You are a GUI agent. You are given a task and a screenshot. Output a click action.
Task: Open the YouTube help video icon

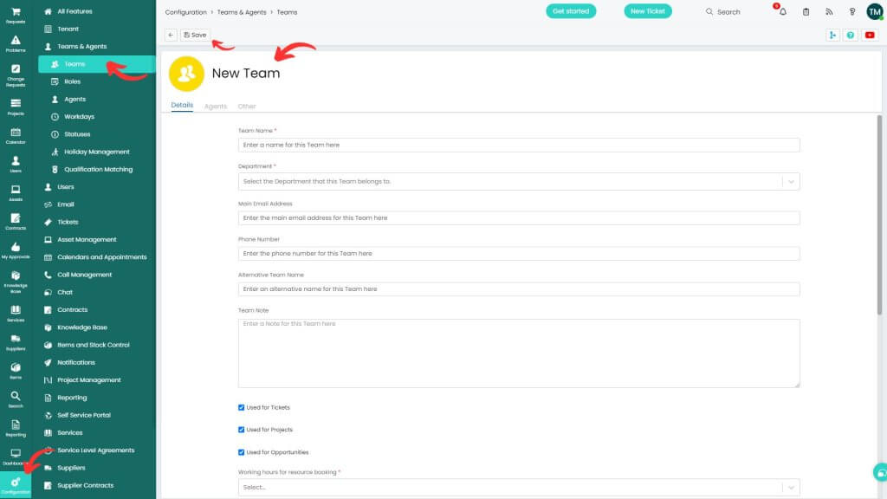coord(869,36)
